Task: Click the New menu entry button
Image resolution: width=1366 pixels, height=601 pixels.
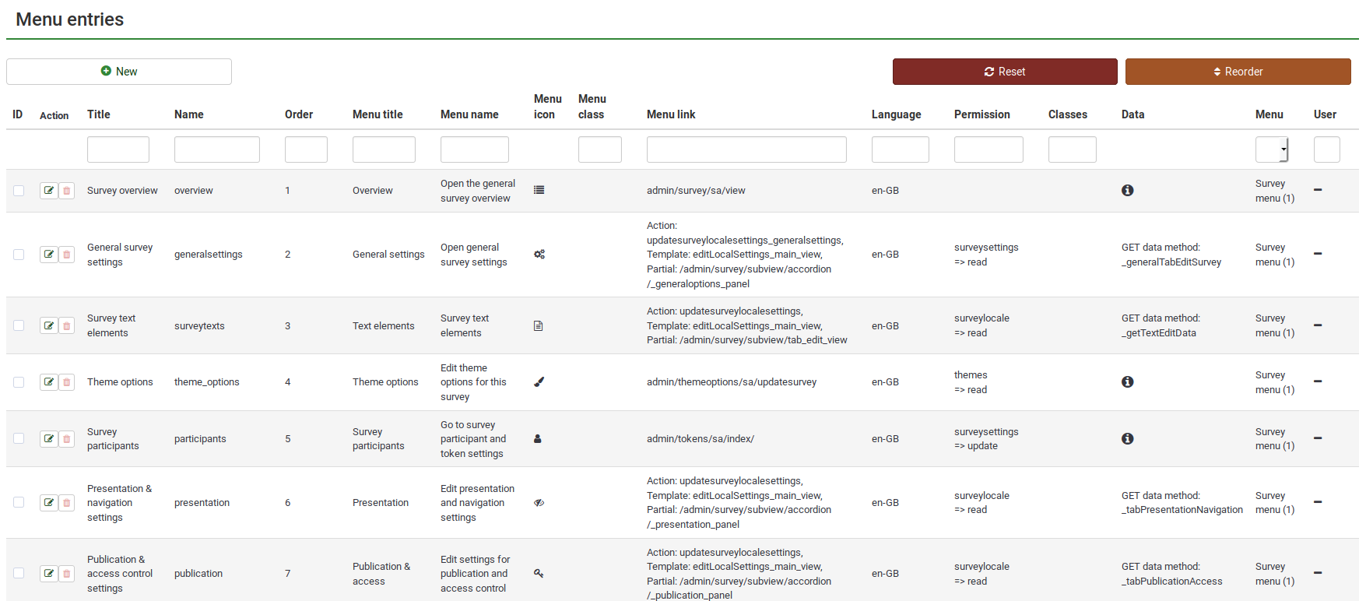Action: point(119,72)
